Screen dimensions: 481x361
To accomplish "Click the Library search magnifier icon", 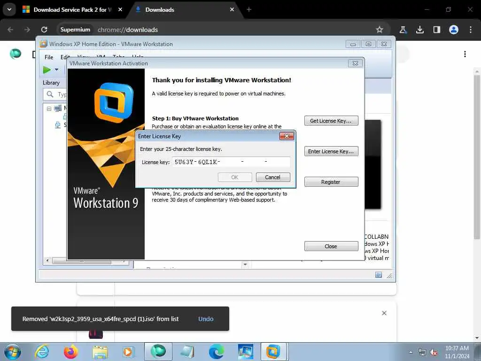I will [50, 94].
